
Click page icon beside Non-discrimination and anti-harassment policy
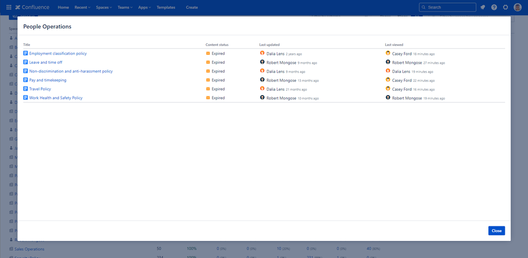25,71
